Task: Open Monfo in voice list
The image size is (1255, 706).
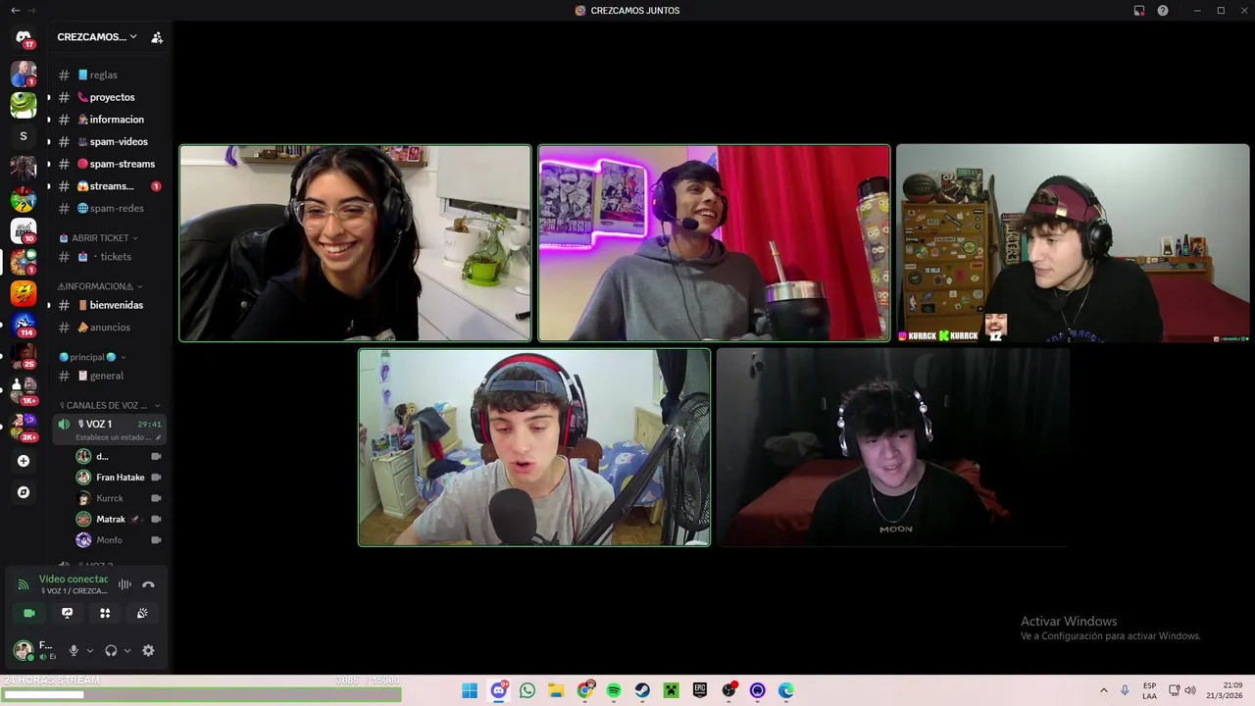Action: [x=119, y=540]
